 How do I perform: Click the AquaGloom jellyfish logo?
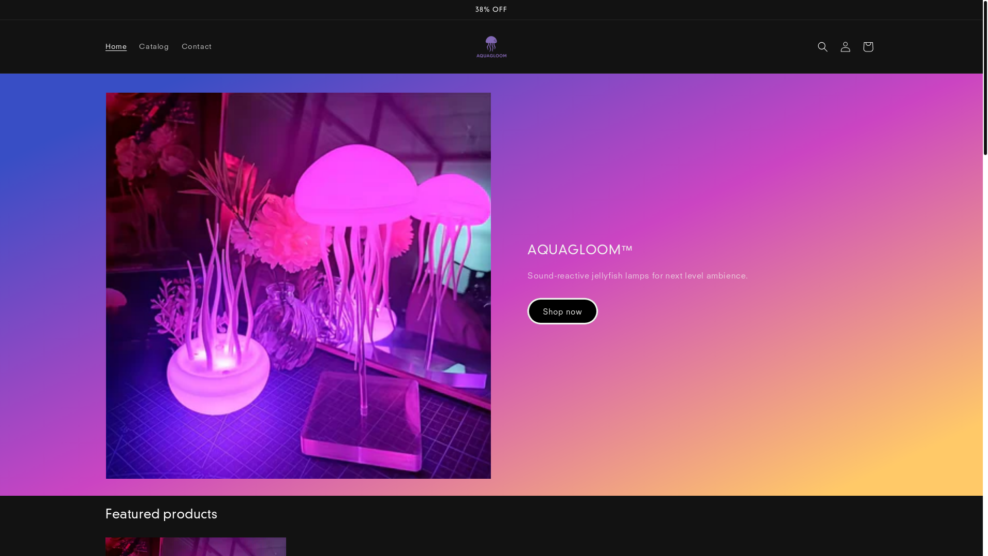(x=491, y=47)
